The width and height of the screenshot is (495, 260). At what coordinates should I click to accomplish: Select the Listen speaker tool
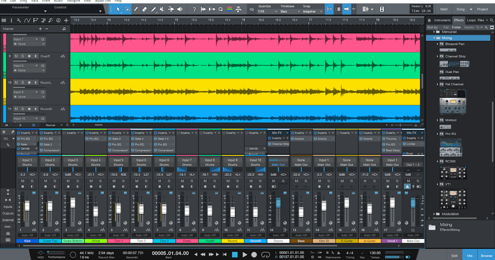click(x=180, y=9)
